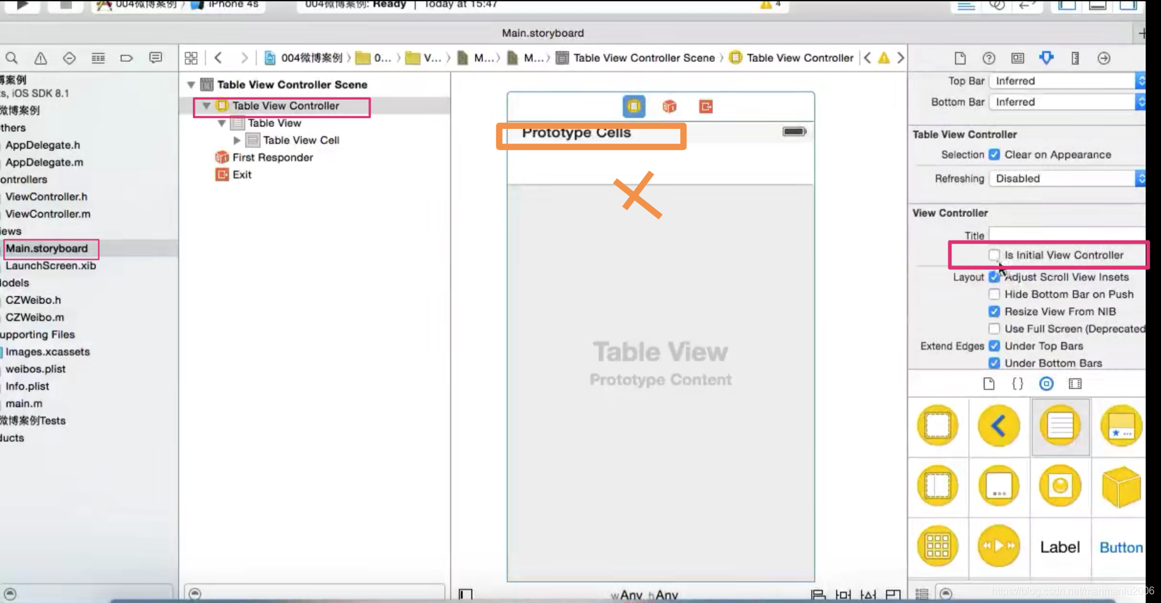
Task: Show the Attributes inspector
Action: [x=1046, y=58]
